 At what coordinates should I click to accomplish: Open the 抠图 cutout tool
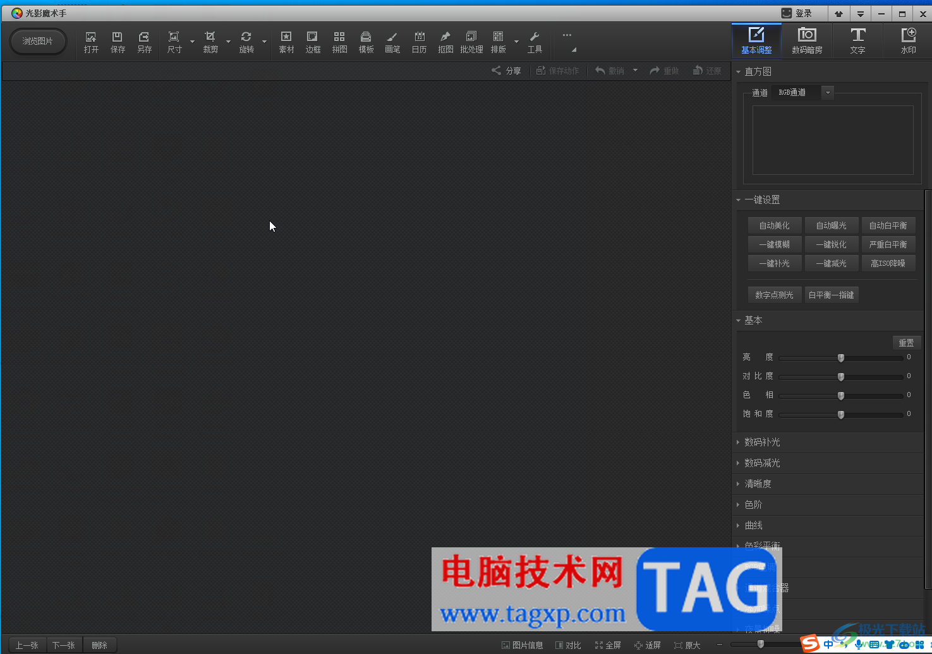tap(445, 42)
